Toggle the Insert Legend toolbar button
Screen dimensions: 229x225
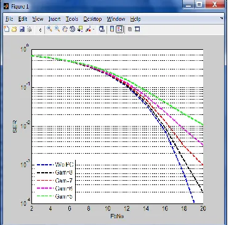point(119,29)
